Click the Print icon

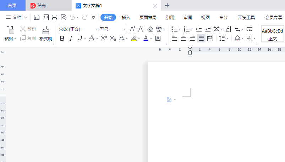point(54,17)
